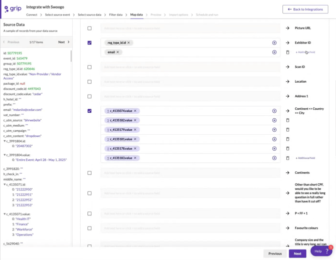Add source field to reg_type_id.id row
The width and height of the screenshot is (336, 260).
click(274, 43)
